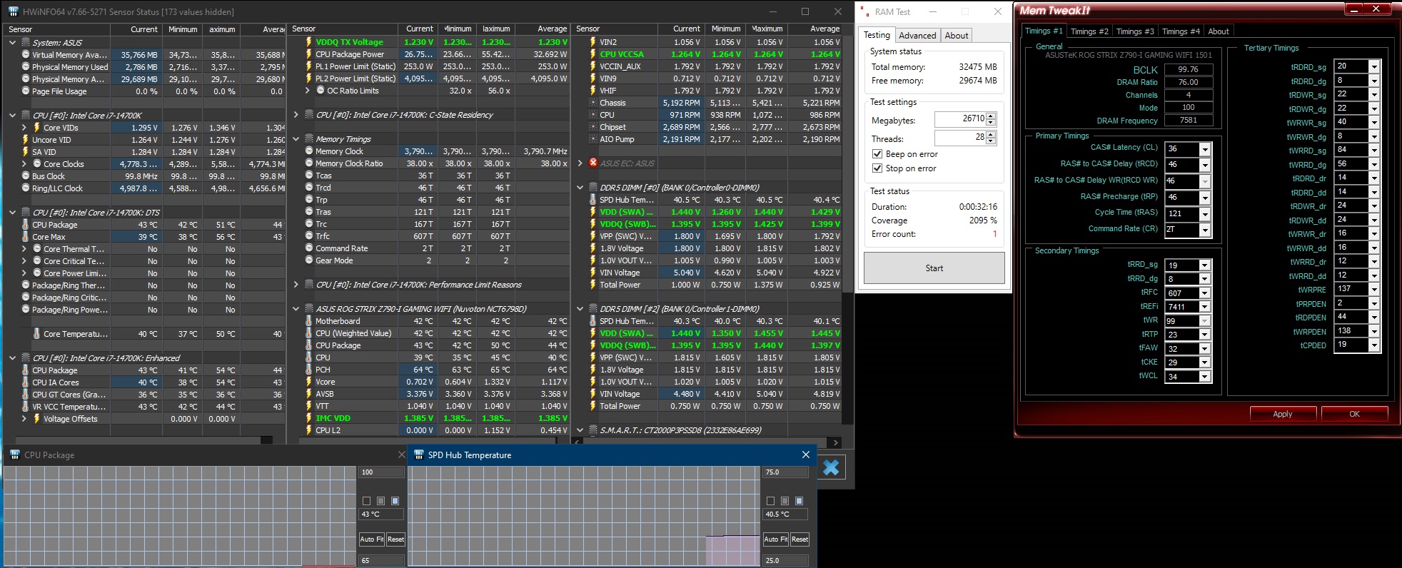Screen dimensions: 1402x568
Task: Click the Bus Clock sensor icon
Action: click(x=26, y=176)
